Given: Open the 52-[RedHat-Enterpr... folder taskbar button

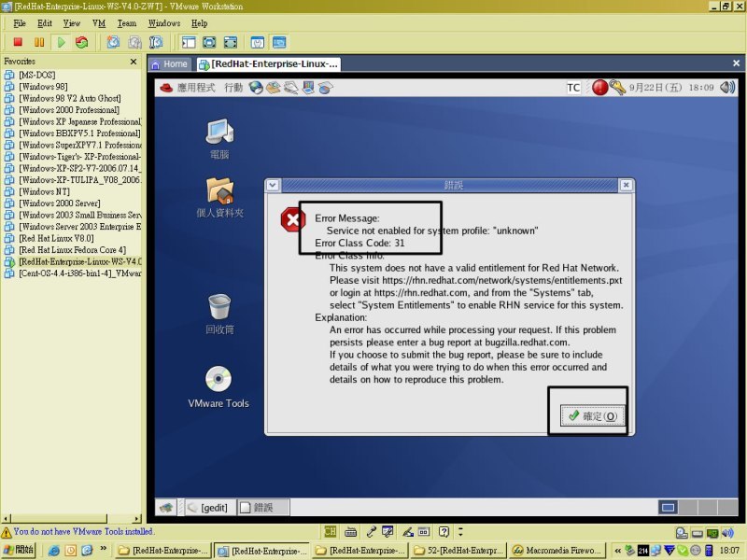Looking at the screenshot, I should point(458,551).
